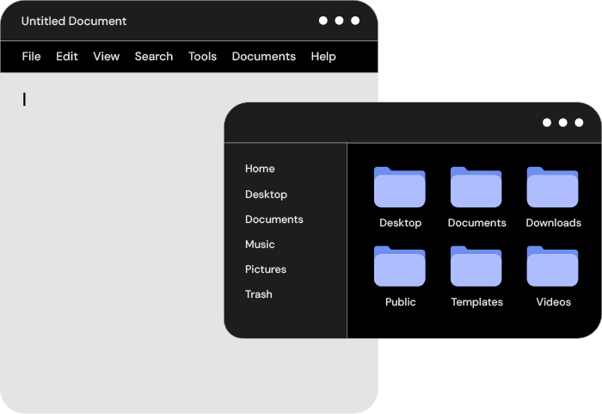Select Desktop in the sidebar
The image size is (602, 414).
coord(266,195)
